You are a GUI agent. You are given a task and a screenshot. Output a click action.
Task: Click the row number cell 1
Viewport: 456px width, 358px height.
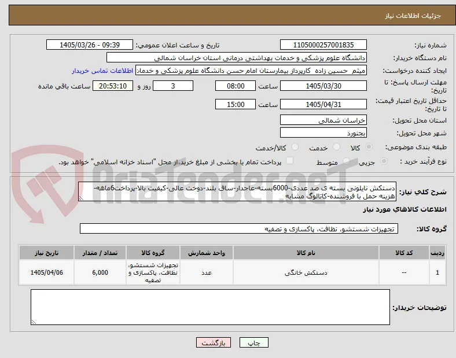[x=437, y=272]
